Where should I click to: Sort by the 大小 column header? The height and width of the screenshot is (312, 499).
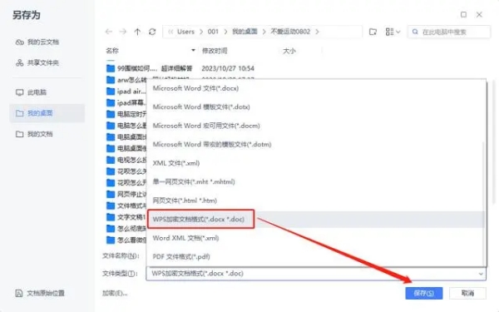point(289,51)
